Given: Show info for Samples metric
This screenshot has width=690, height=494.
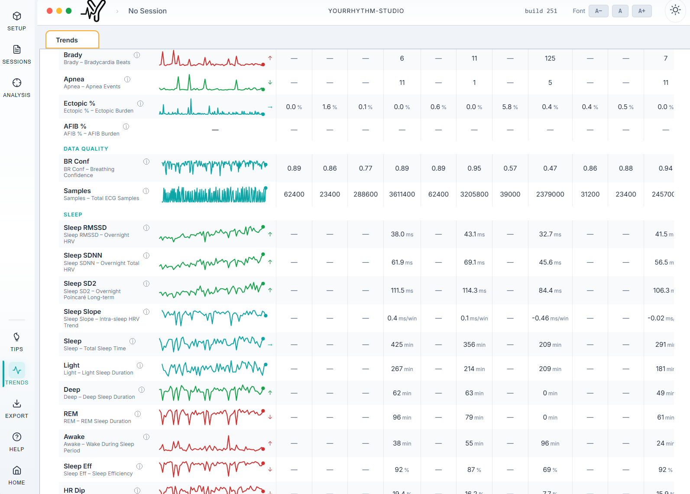Looking at the screenshot, I should click(146, 191).
